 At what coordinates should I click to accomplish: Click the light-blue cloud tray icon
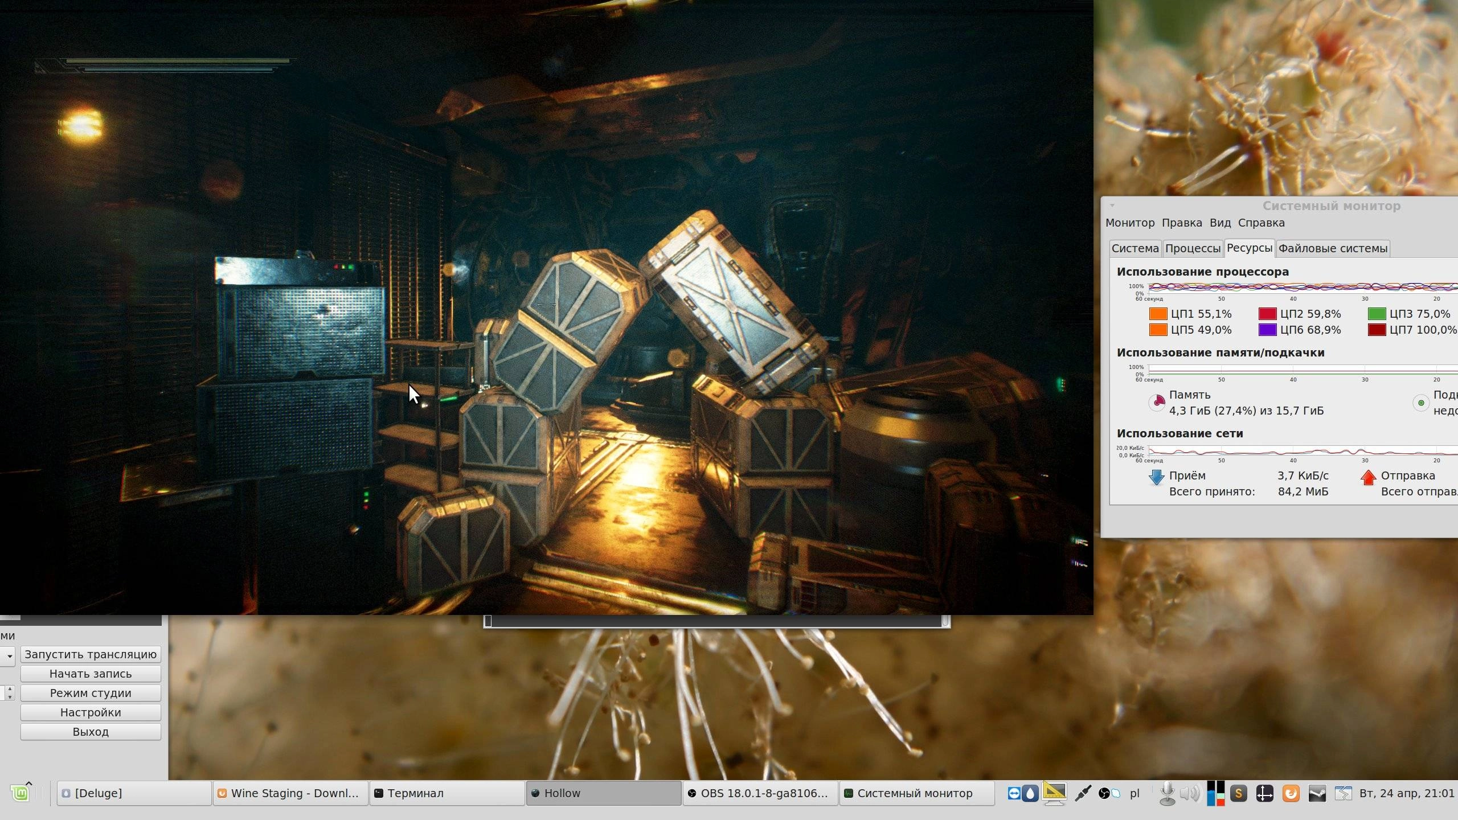tap(1116, 793)
